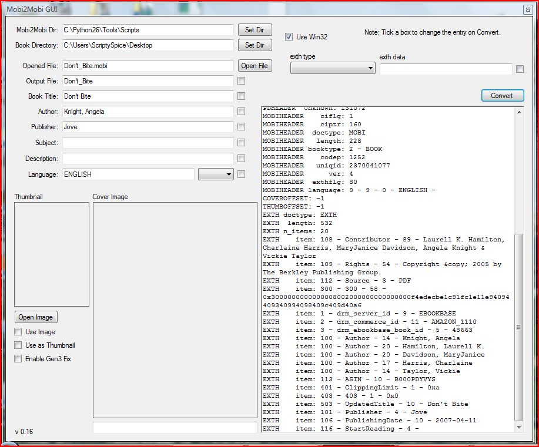
Task: Click the 'StartReading - 4' log line
Action: click(341, 428)
